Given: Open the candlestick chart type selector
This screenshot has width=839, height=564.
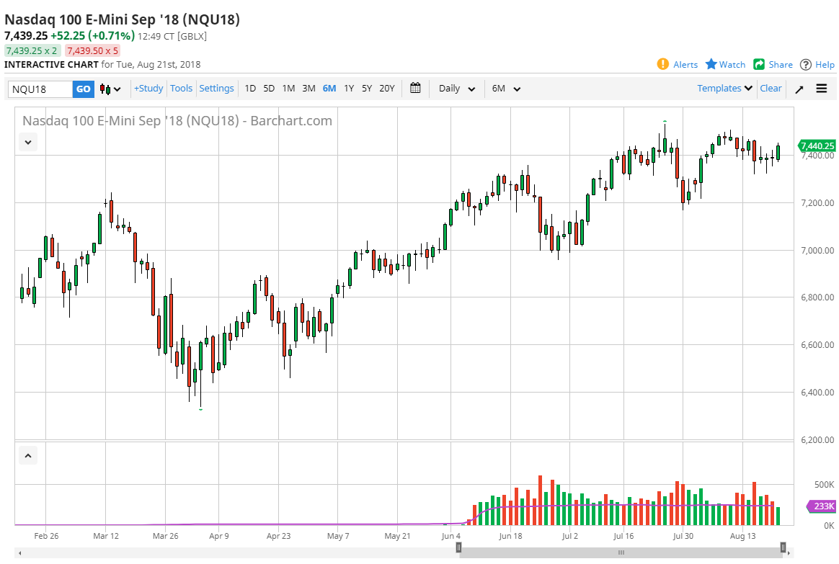Looking at the screenshot, I should pyautogui.click(x=110, y=89).
